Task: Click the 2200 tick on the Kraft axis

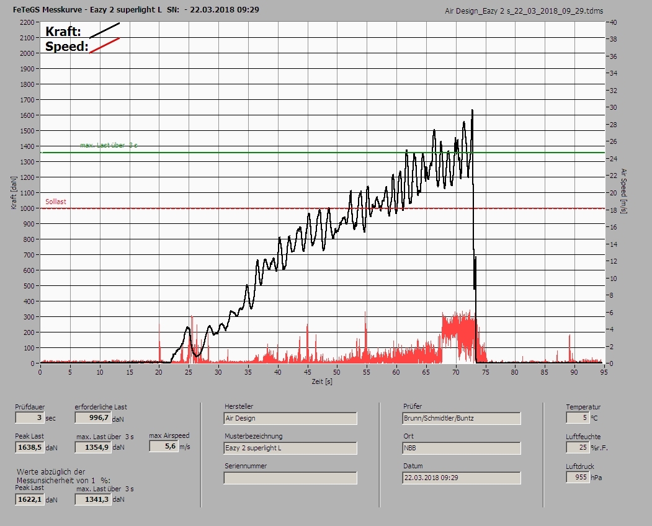Action: [x=27, y=22]
